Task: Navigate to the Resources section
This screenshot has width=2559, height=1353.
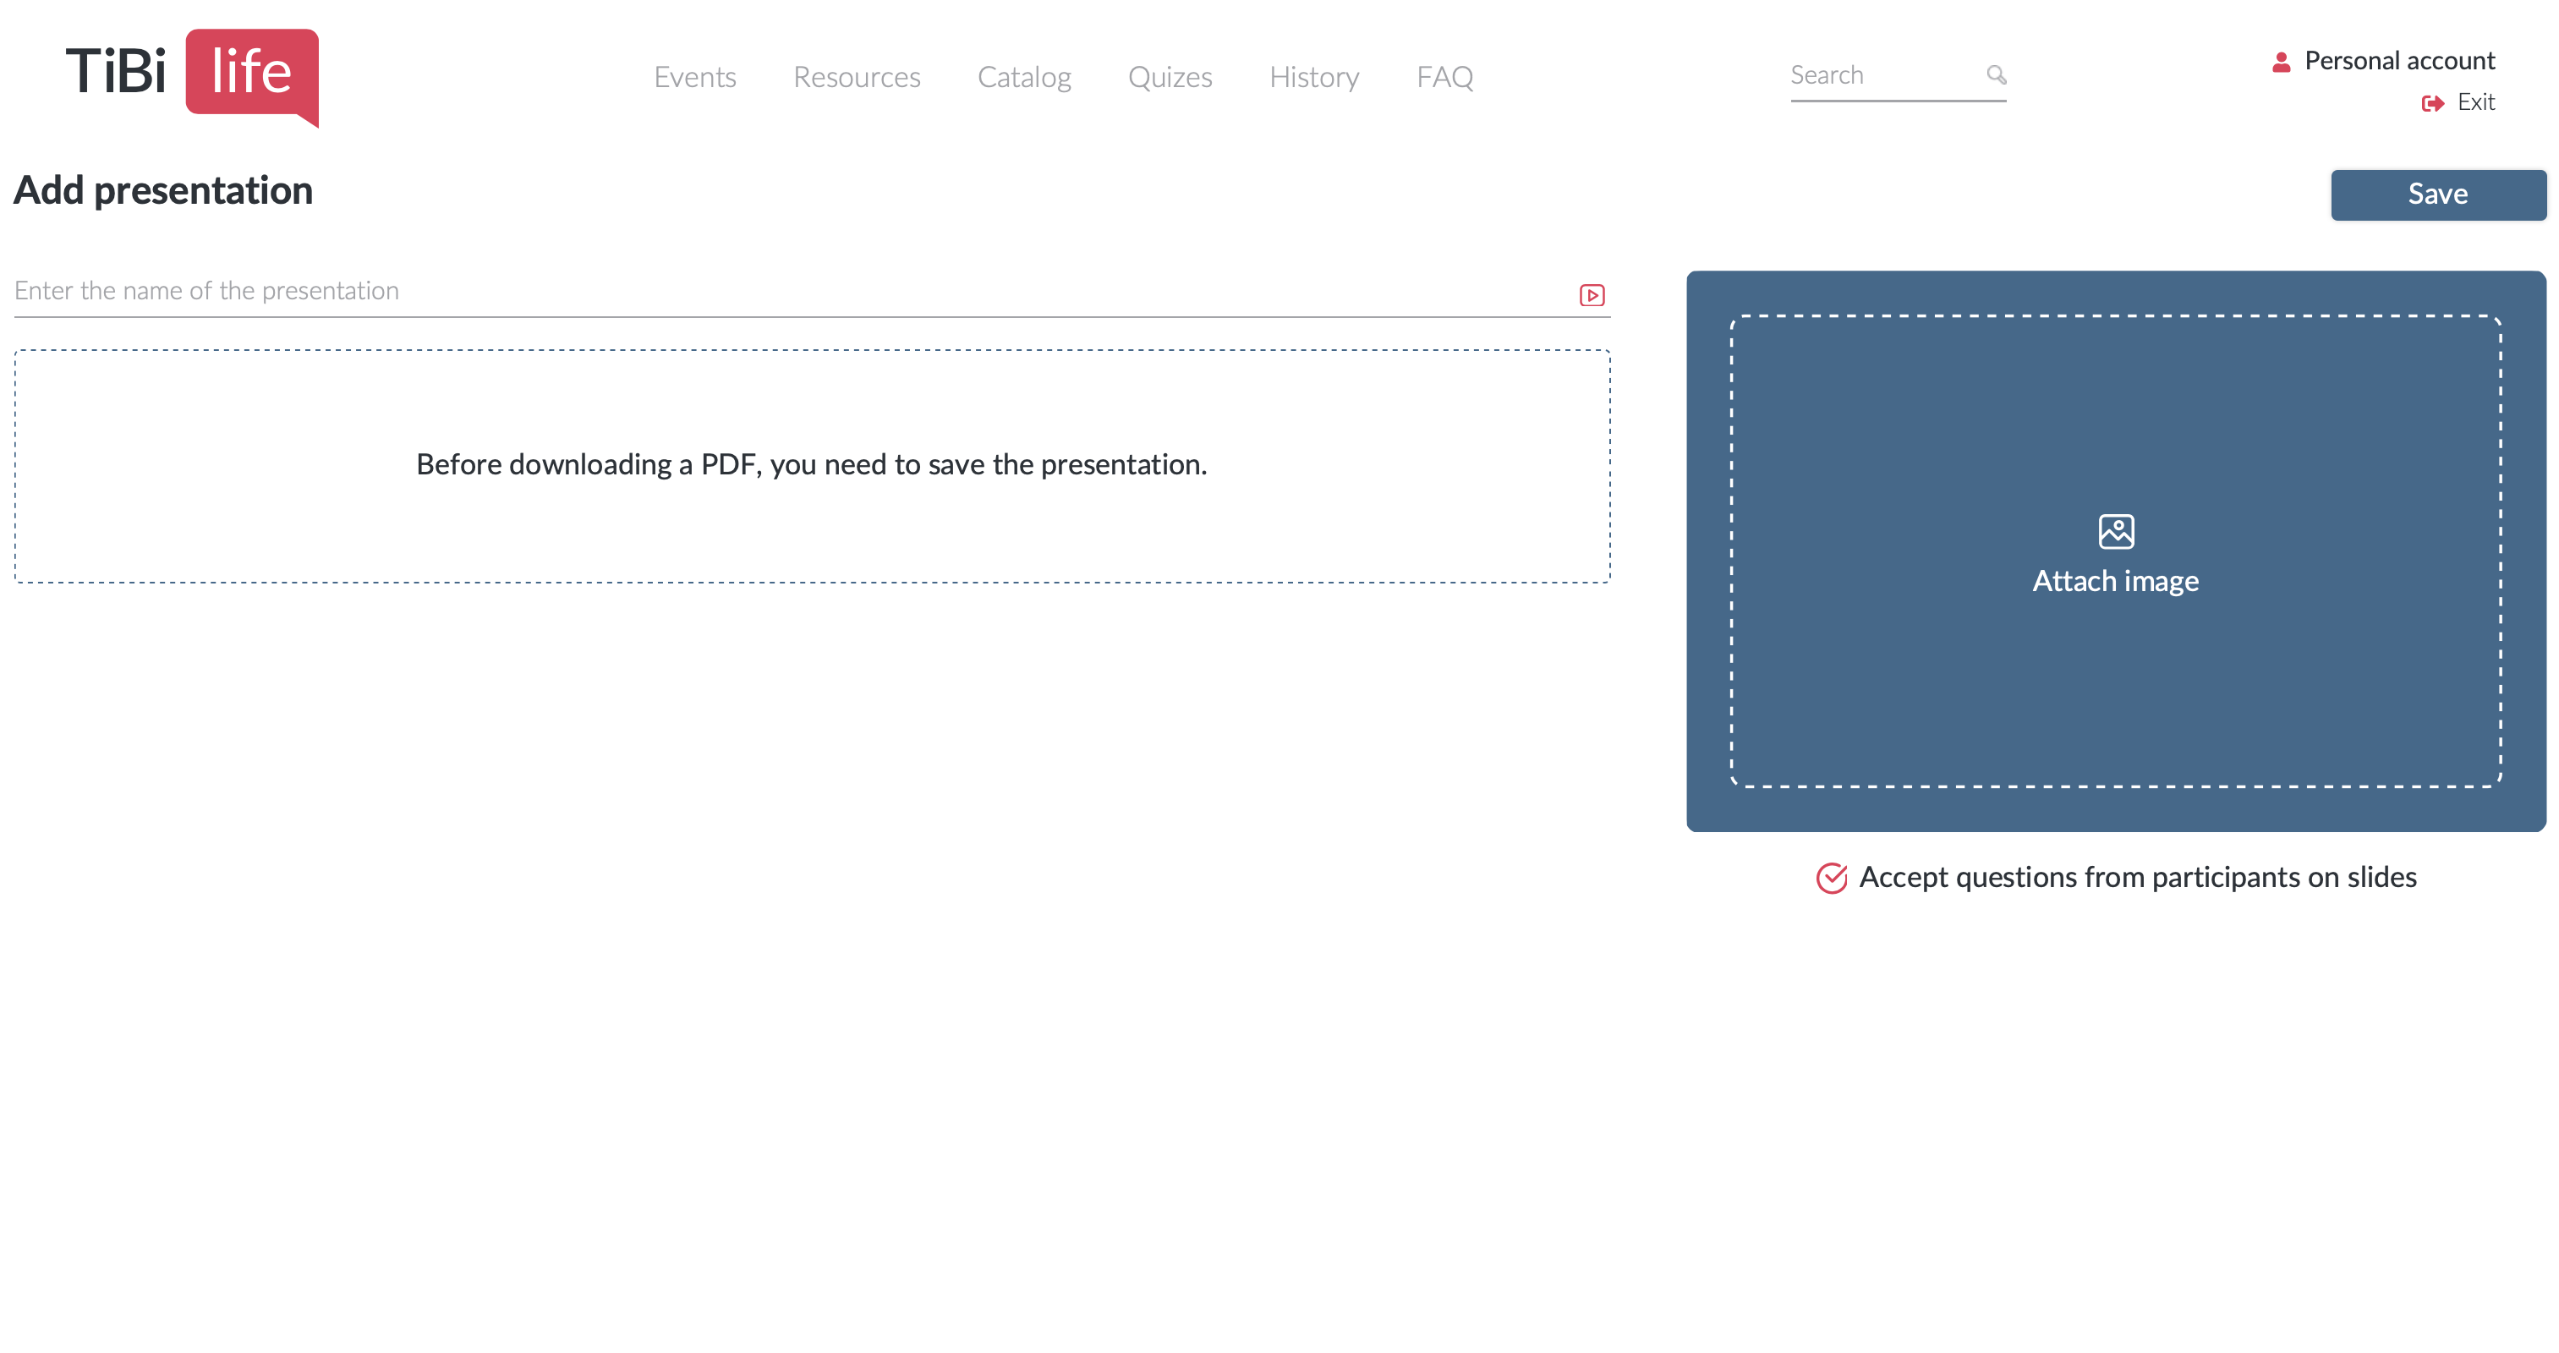Action: pos(857,76)
